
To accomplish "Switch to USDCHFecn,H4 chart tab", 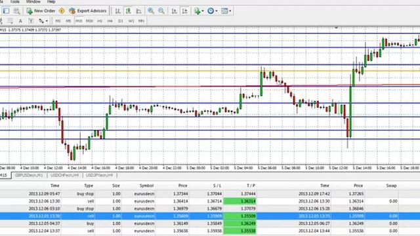I will coord(64,175).
